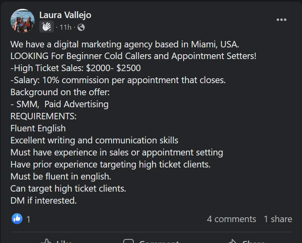
Task: Click the Like button label
Action: (64, 241)
